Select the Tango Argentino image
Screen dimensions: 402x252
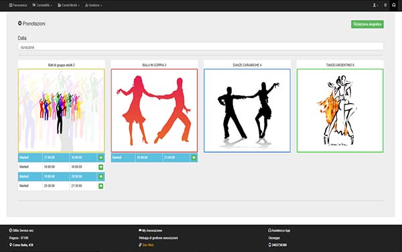(x=340, y=111)
